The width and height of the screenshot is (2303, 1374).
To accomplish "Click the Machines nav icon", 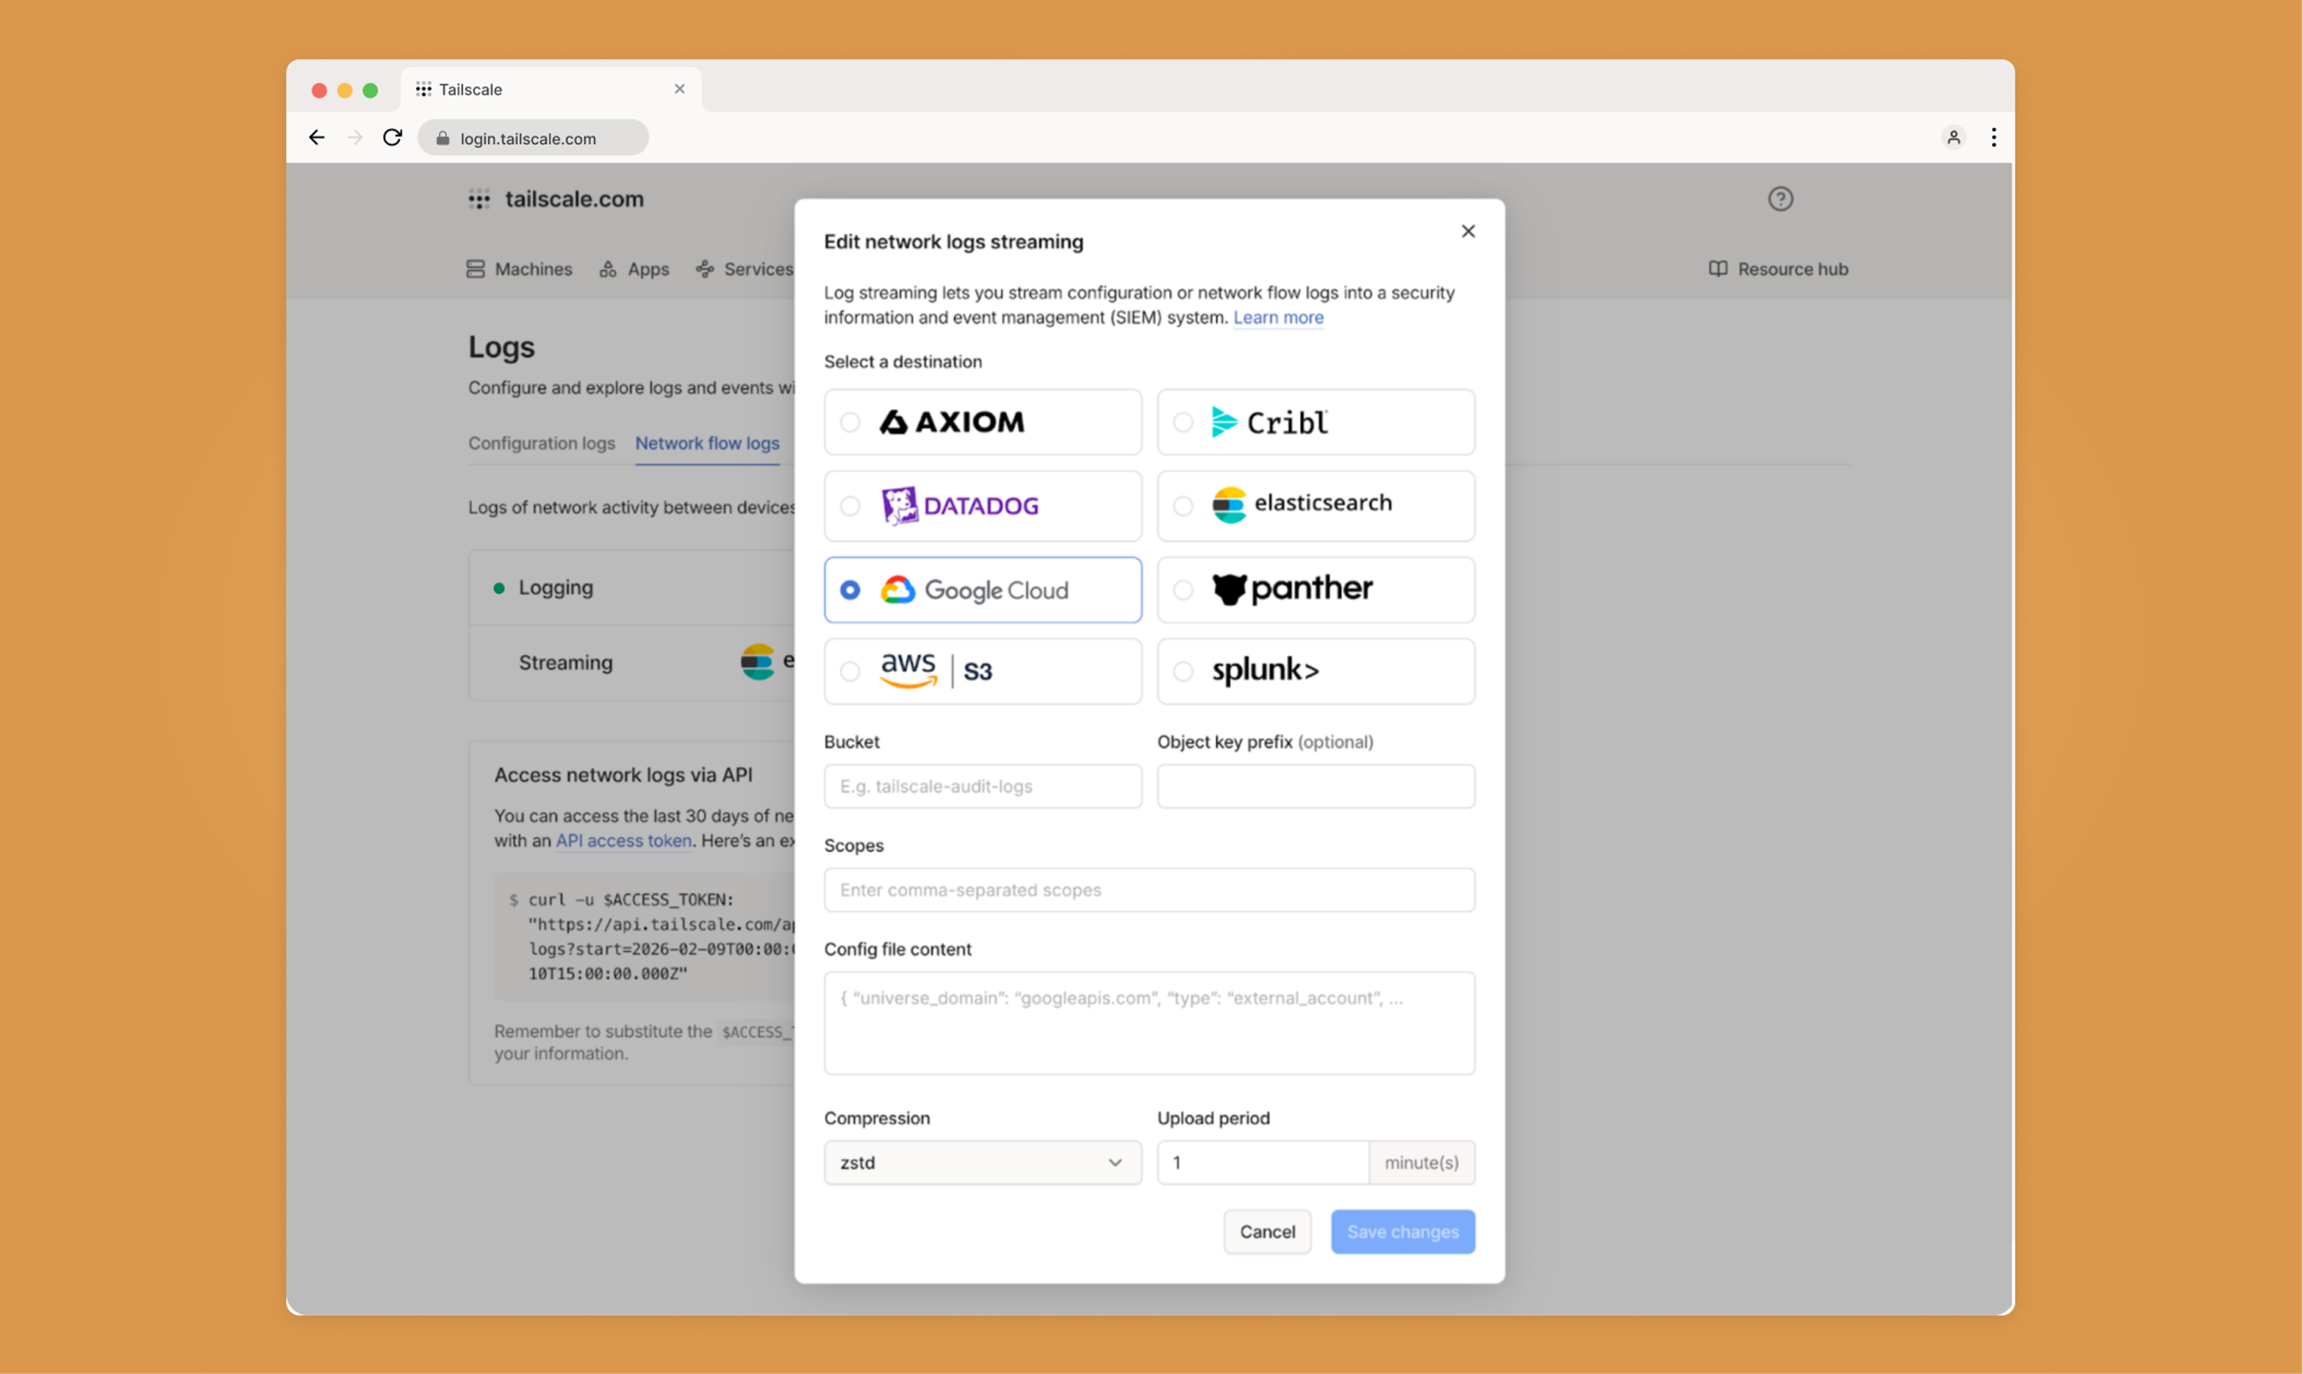I will click(476, 269).
